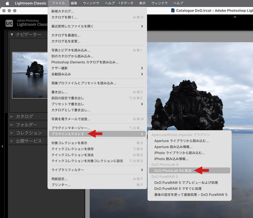Select クイックコレクションを対象コレクションに設定
The image size is (253, 218).
click(x=97, y=161)
